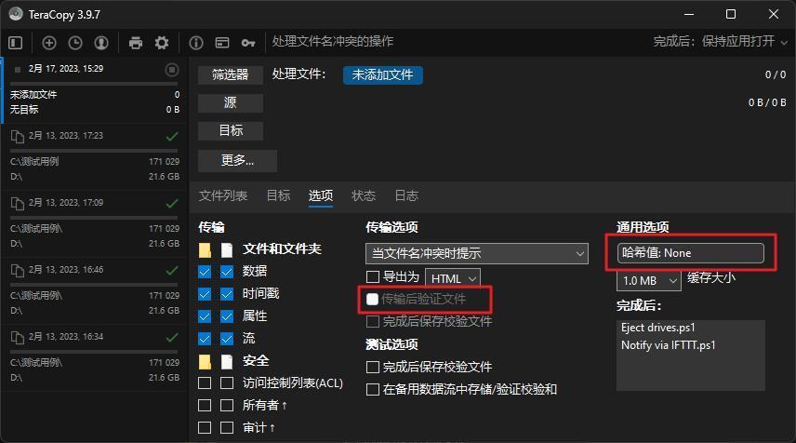Click file page icon in the 安全 row
The width and height of the screenshot is (796, 443).
coord(227,362)
